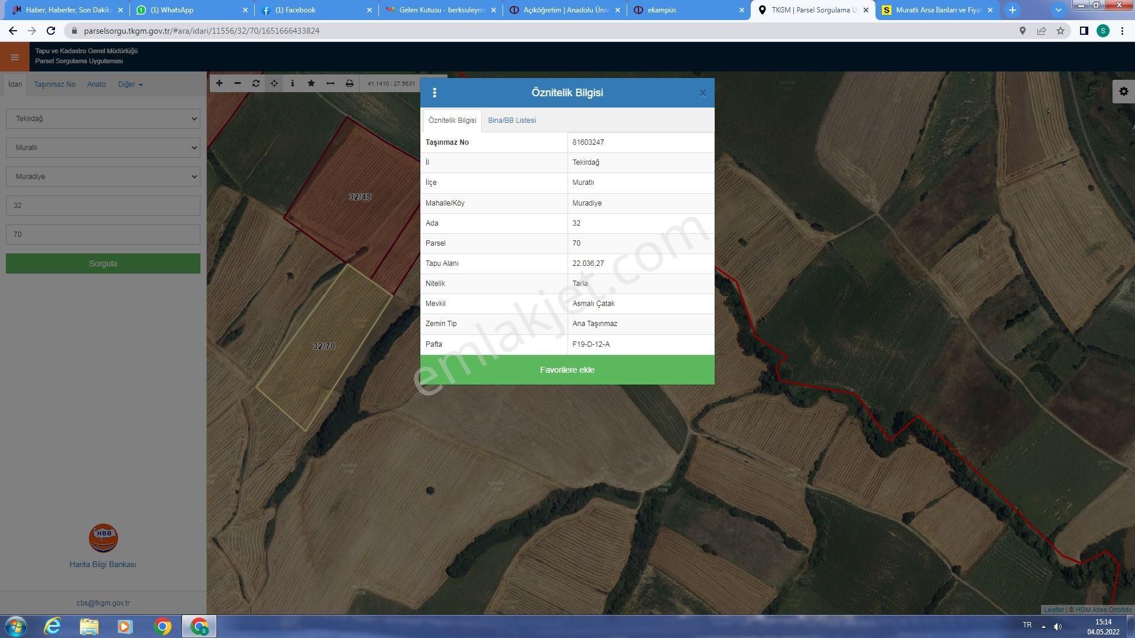Click the TR language indicator in taskbar
The height and width of the screenshot is (638, 1135).
pos(1027,625)
